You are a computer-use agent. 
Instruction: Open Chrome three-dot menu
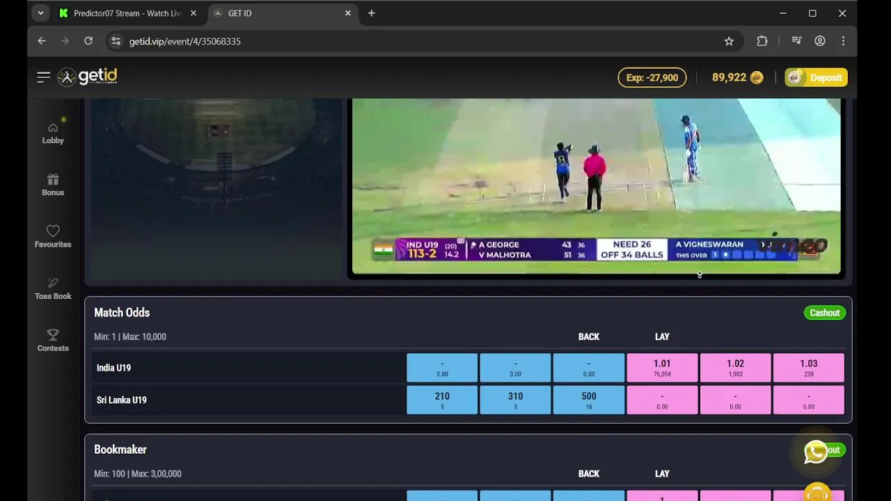tap(843, 41)
